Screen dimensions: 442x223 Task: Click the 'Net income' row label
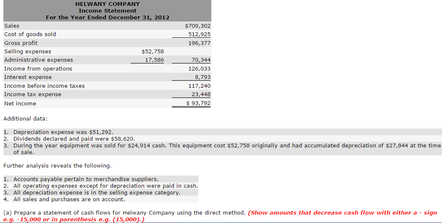tap(20, 104)
